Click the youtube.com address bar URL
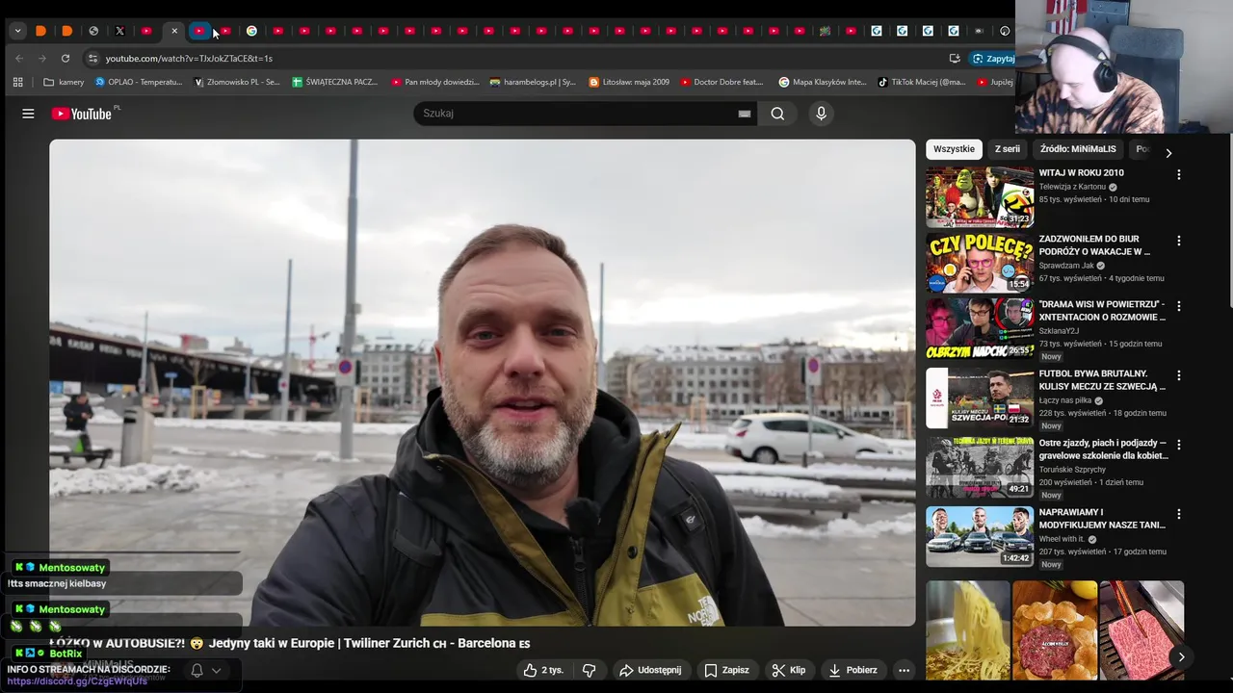 click(189, 59)
